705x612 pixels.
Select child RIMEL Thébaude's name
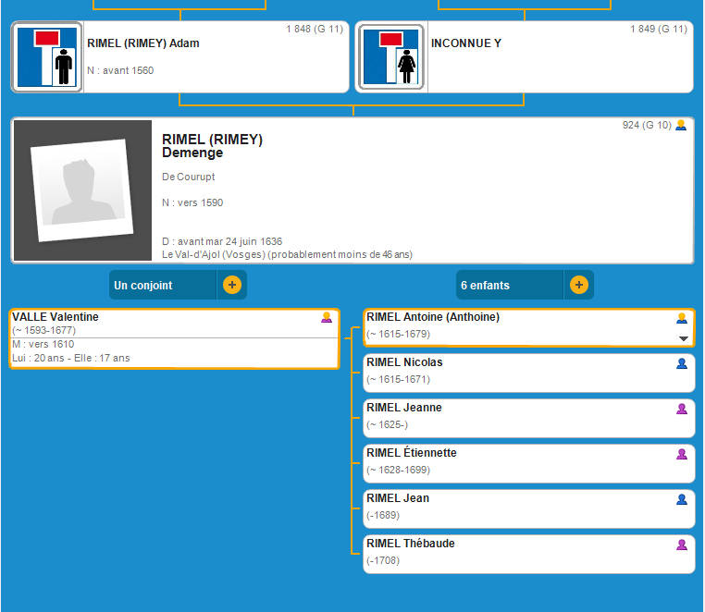coord(411,544)
